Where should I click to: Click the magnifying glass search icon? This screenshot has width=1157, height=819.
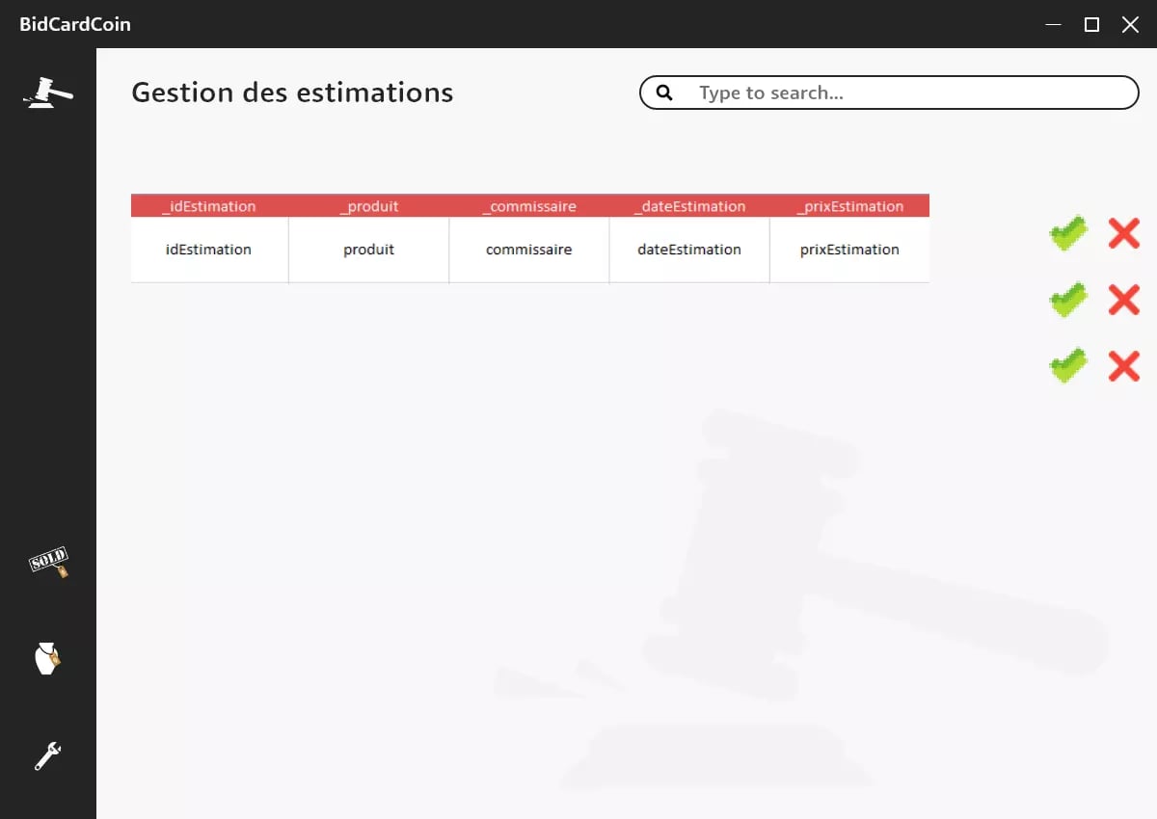point(664,92)
